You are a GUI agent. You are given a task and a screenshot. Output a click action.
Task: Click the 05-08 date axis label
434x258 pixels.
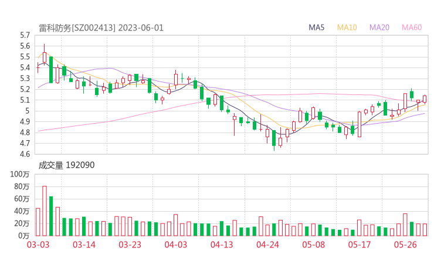click(x=314, y=245)
